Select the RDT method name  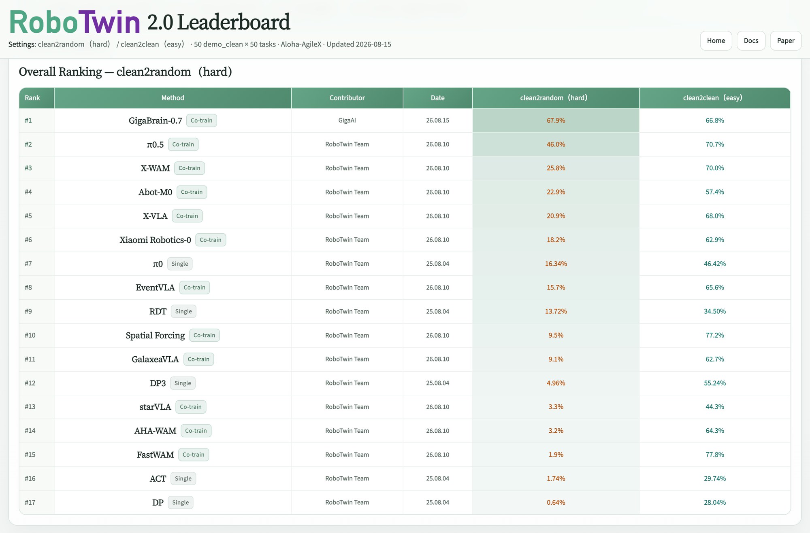coord(158,311)
